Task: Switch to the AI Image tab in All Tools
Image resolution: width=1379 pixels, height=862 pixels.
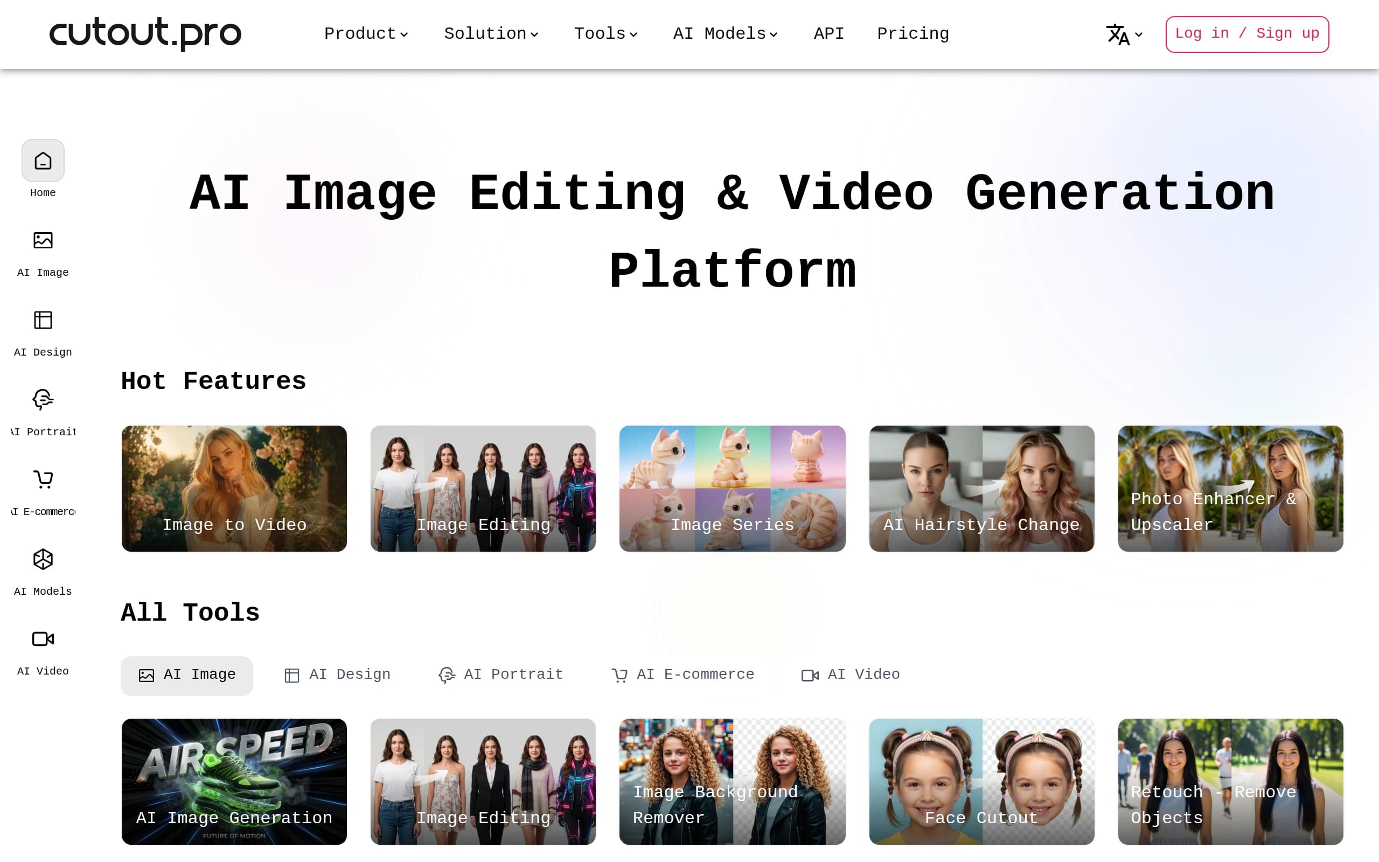Action: coord(187,676)
